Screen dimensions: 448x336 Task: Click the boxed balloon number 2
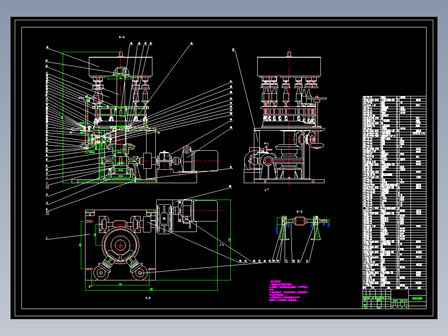(x=47, y=213)
